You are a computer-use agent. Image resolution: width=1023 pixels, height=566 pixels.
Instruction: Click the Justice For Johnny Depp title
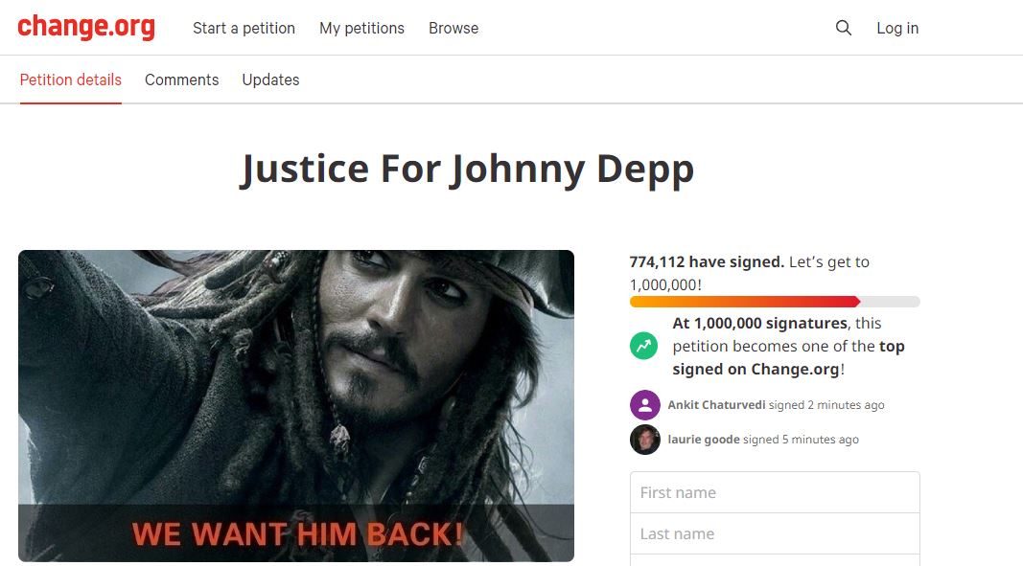pos(467,170)
